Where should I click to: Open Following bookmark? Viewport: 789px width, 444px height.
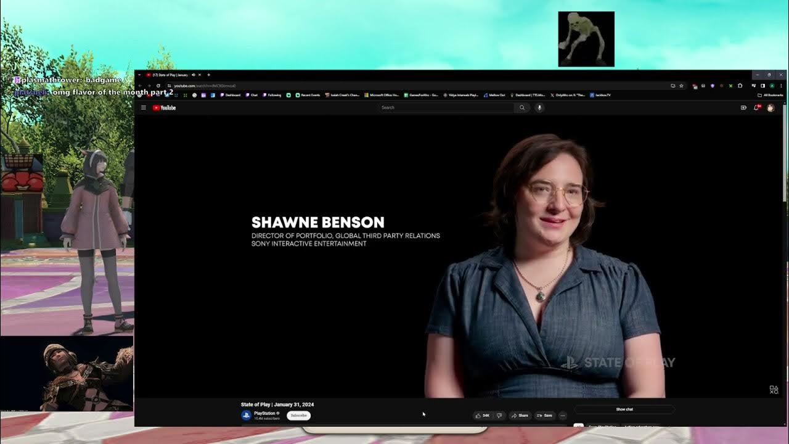(x=272, y=95)
